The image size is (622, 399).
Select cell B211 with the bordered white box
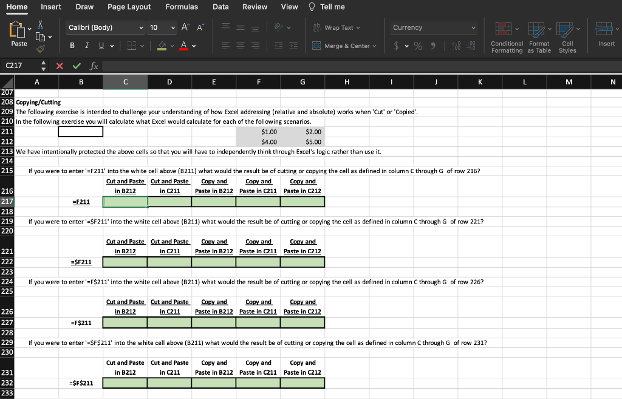coord(80,131)
